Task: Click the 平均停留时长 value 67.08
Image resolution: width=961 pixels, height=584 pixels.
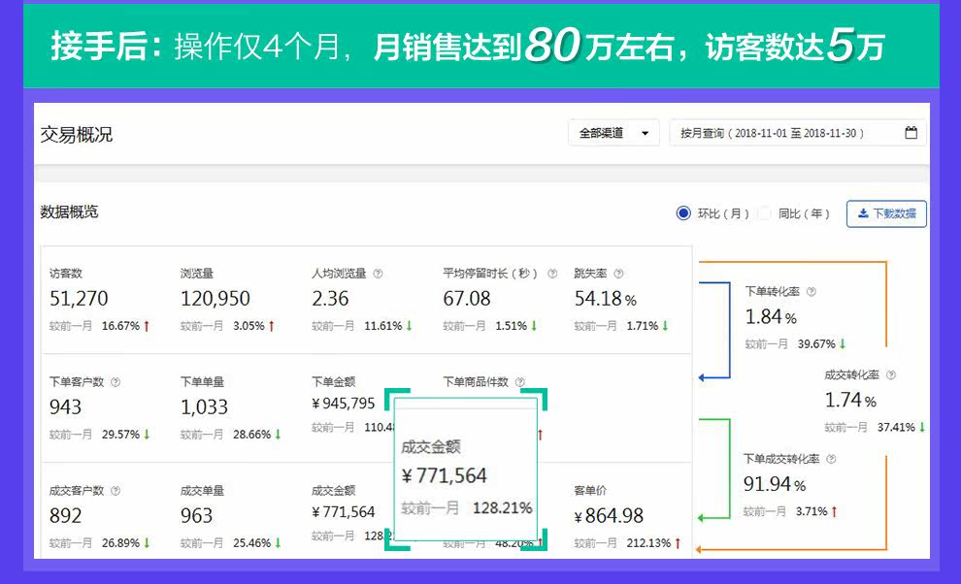Action: (x=466, y=299)
